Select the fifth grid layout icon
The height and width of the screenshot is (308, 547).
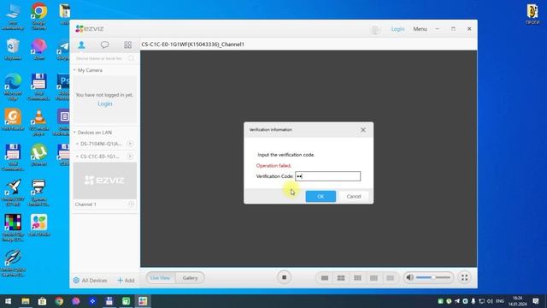tap(390, 278)
